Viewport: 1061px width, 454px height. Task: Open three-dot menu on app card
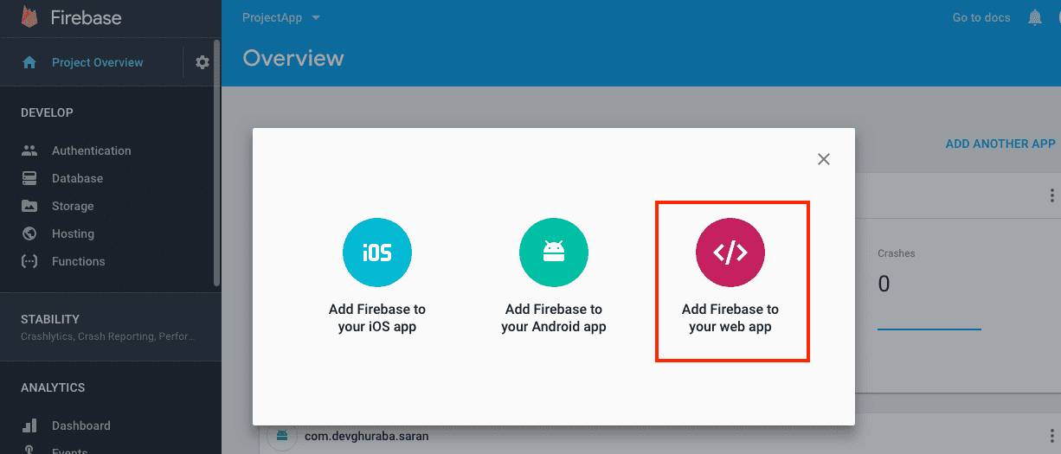point(1051,195)
